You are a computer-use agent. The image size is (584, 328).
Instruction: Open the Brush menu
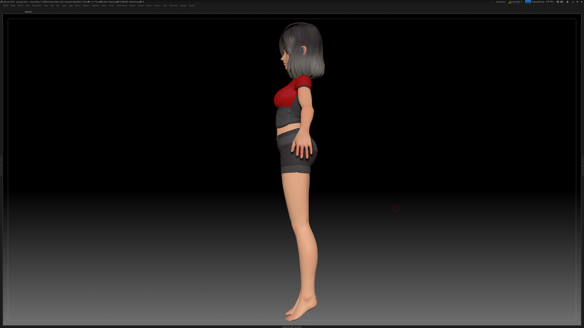click(20, 6)
